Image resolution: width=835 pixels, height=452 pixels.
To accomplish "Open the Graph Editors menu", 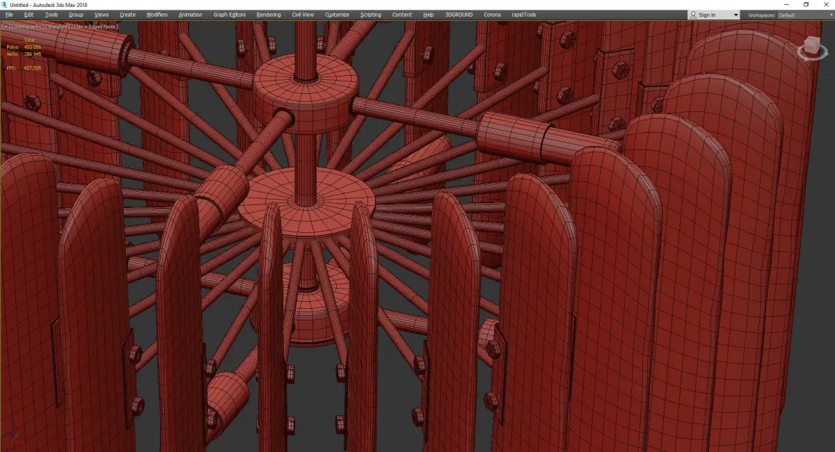I will click(x=230, y=15).
